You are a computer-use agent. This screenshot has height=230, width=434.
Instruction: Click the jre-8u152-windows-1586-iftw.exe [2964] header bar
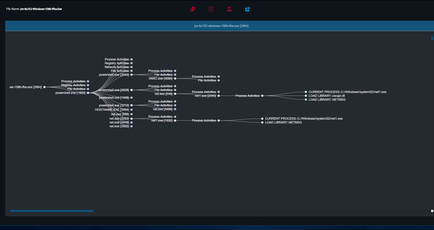pos(219,25)
